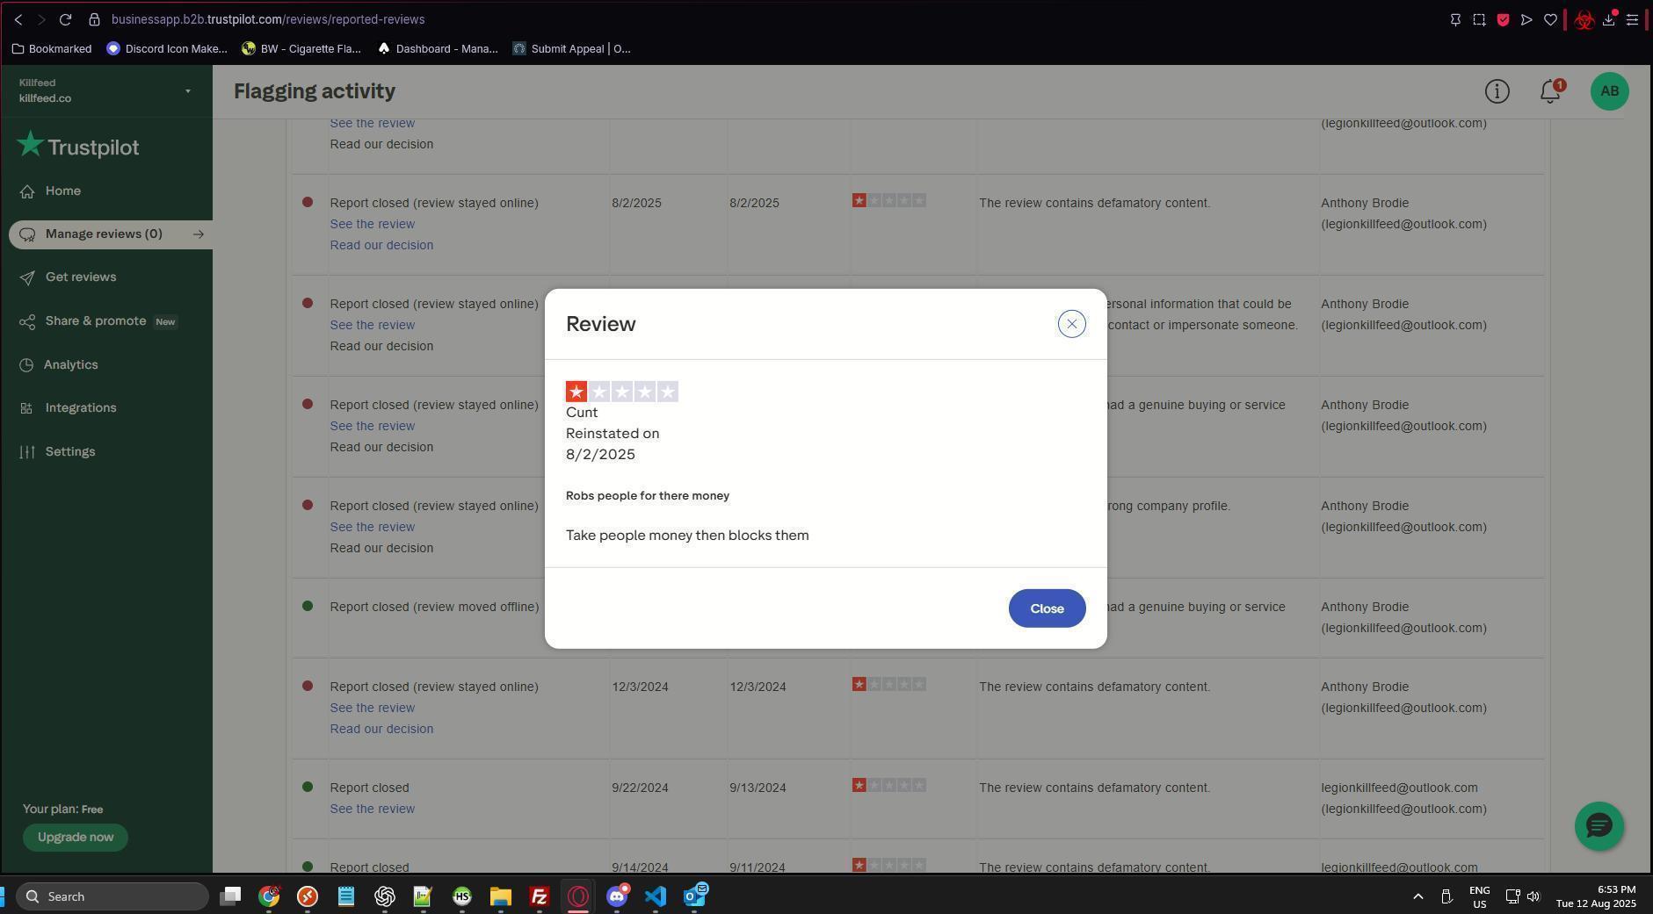This screenshot has height=914, width=1653.
Task: Click the site security padlock icon
Action: [95, 19]
